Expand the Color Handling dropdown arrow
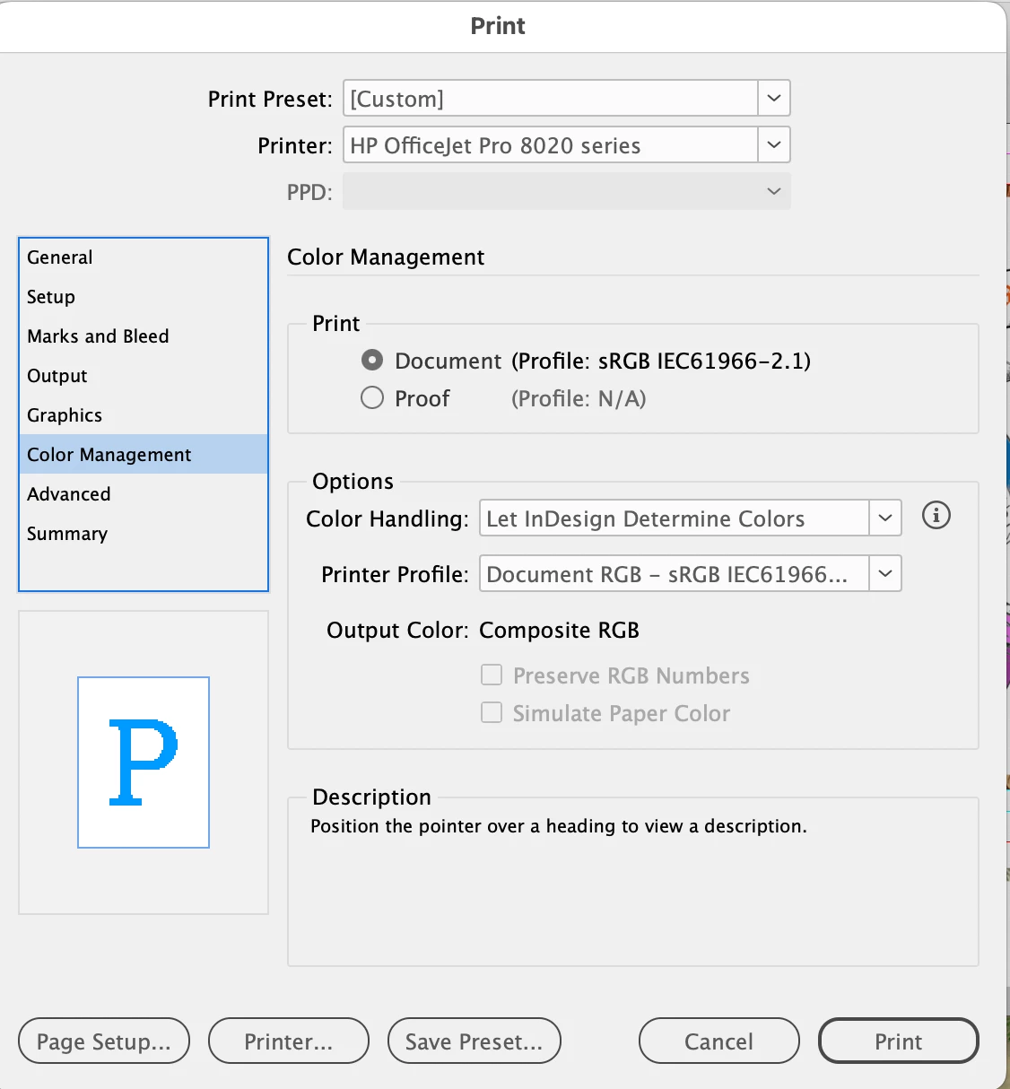The height and width of the screenshot is (1089, 1010). tap(885, 518)
